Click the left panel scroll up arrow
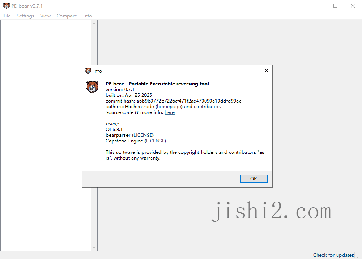 pos(94,24)
